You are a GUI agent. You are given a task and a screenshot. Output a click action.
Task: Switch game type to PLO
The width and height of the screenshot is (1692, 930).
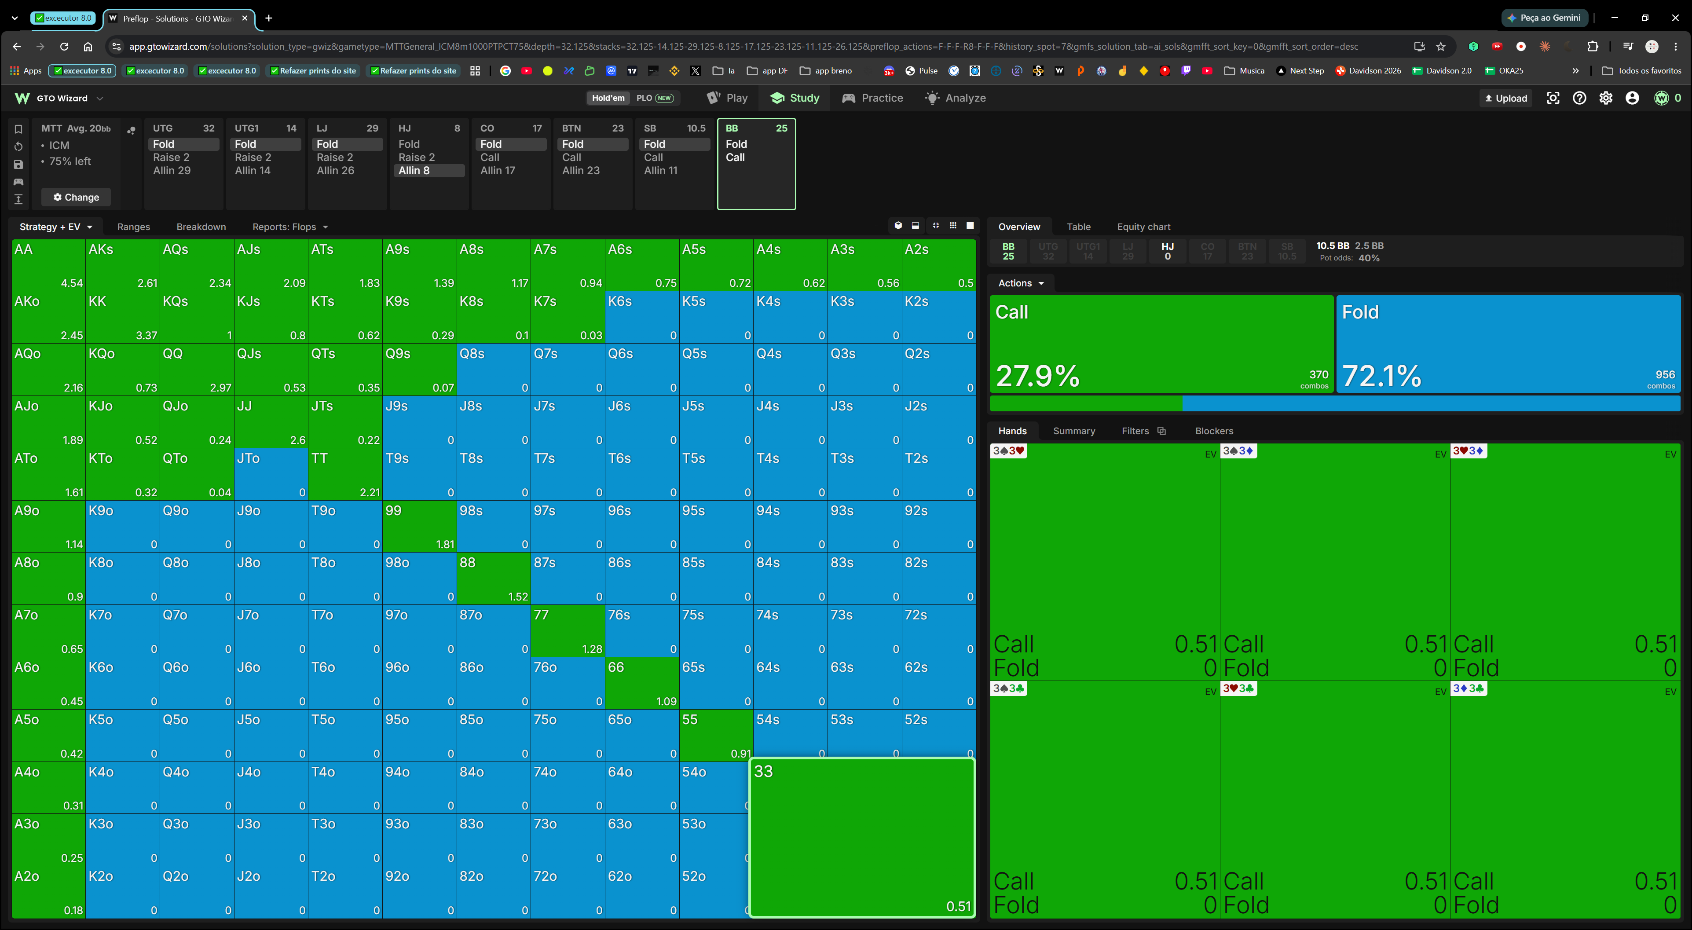tap(654, 98)
